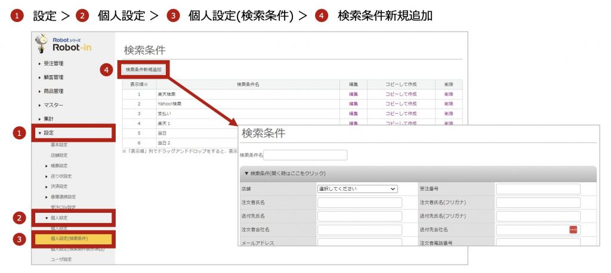Open 店舗設定 in the sidebar
The height and width of the screenshot is (273, 611).
(x=59, y=155)
